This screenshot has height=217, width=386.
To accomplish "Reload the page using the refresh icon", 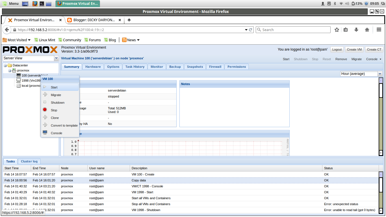I will [x=250, y=29].
